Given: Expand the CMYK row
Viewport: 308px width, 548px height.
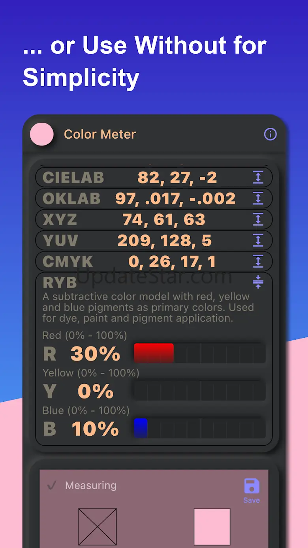Looking at the screenshot, I should [x=258, y=261].
